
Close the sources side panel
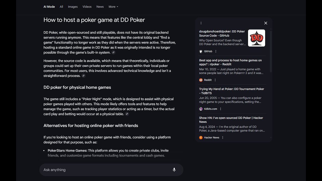pos(266,23)
